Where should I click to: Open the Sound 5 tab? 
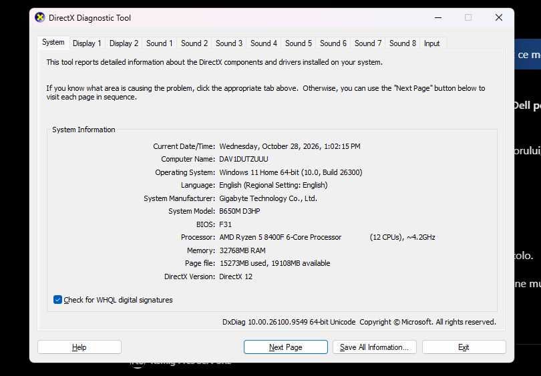pos(299,43)
